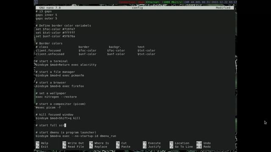Click the Write Out shortcut
The height and width of the screenshot is (152, 271).
tap(73, 143)
